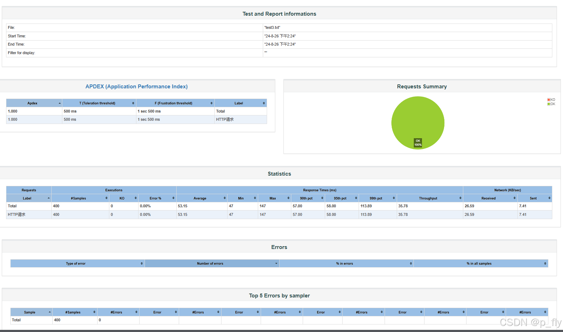Click the 7.41 sent value in Total row
Image resolution: width=563 pixels, height=332 pixels.
click(523, 206)
